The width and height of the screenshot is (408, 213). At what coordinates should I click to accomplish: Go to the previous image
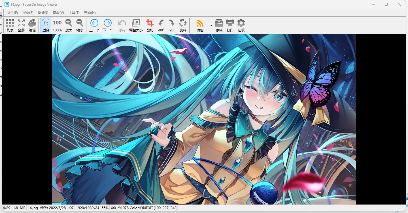tap(94, 25)
